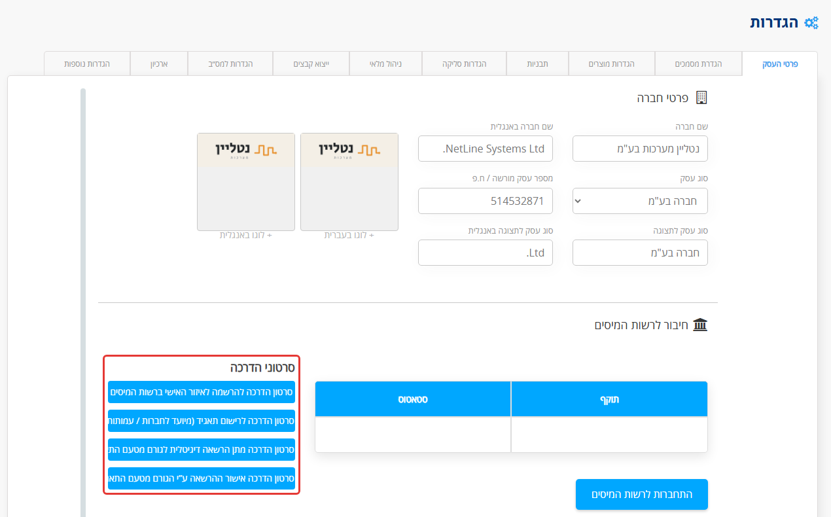
Task: Click the building icon next to פרטי חברה
Action: pos(701,98)
